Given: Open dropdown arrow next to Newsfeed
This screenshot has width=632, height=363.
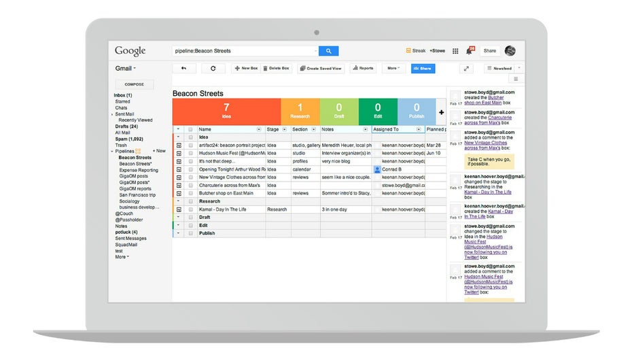Looking at the screenshot, I should [x=519, y=69].
